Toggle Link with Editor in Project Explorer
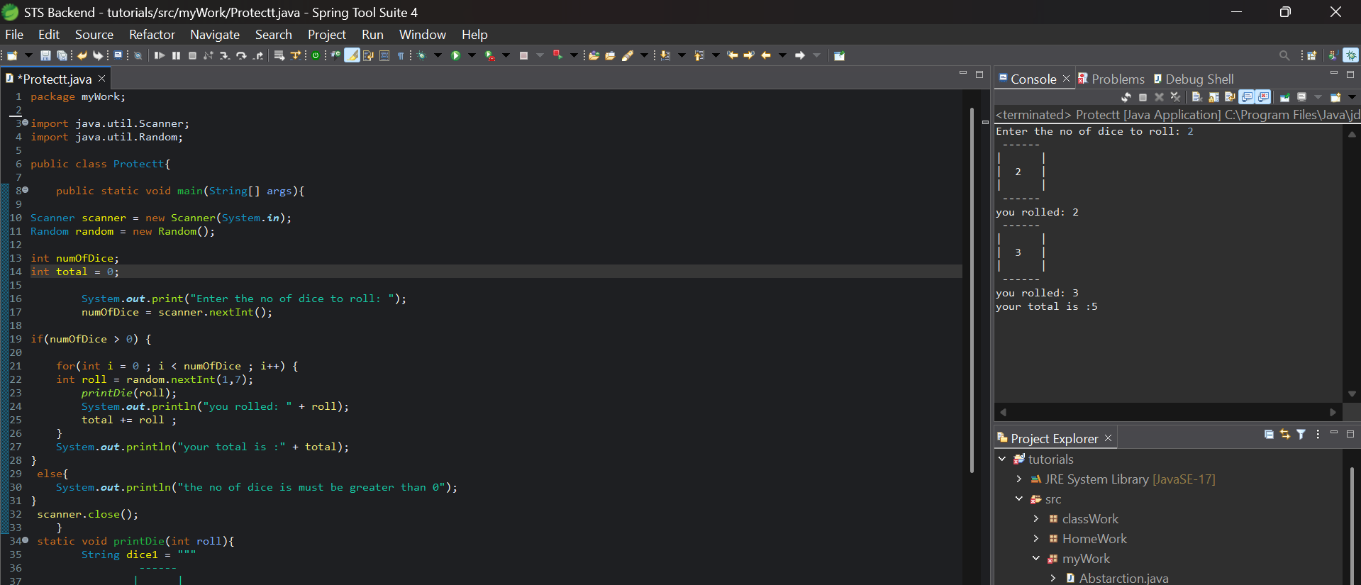This screenshot has height=585, width=1361. pos(1285,435)
